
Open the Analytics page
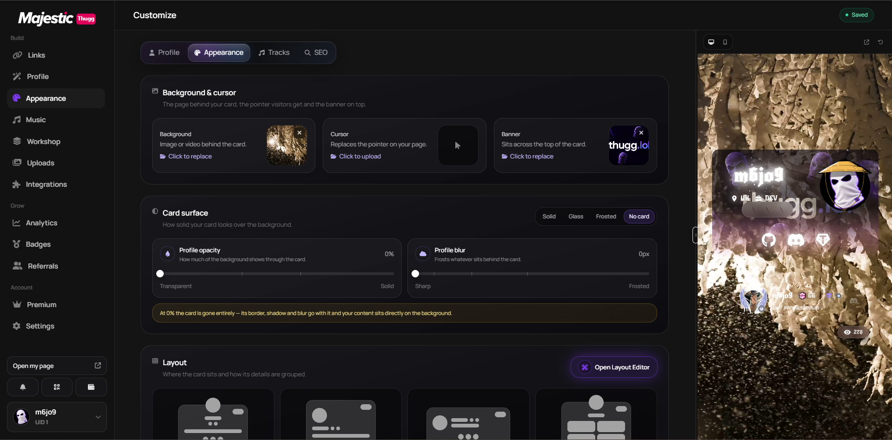(56, 223)
